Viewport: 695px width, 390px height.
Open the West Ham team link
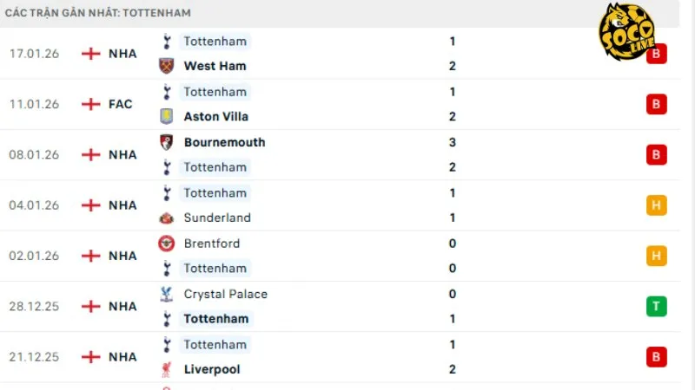215,66
